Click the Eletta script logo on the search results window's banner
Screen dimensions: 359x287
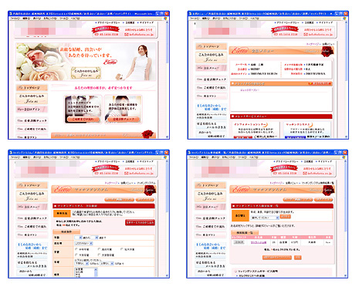(240, 190)
